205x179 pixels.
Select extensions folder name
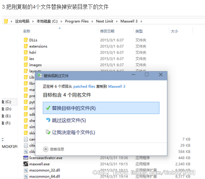tap(38, 46)
